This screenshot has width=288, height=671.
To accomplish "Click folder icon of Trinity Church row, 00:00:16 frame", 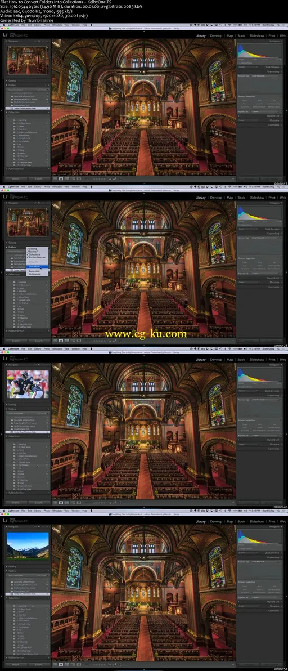I will coord(12,108).
